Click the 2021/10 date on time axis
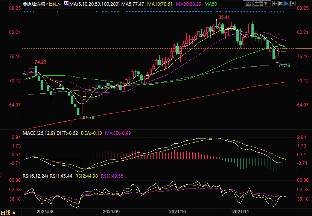This screenshot has width=312, height=216. tap(178, 212)
